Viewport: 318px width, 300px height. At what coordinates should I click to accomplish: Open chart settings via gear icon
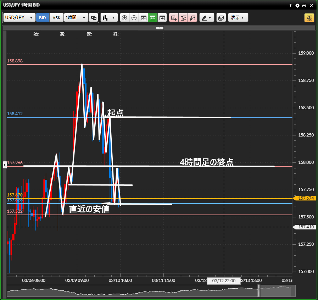click(x=297, y=6)
